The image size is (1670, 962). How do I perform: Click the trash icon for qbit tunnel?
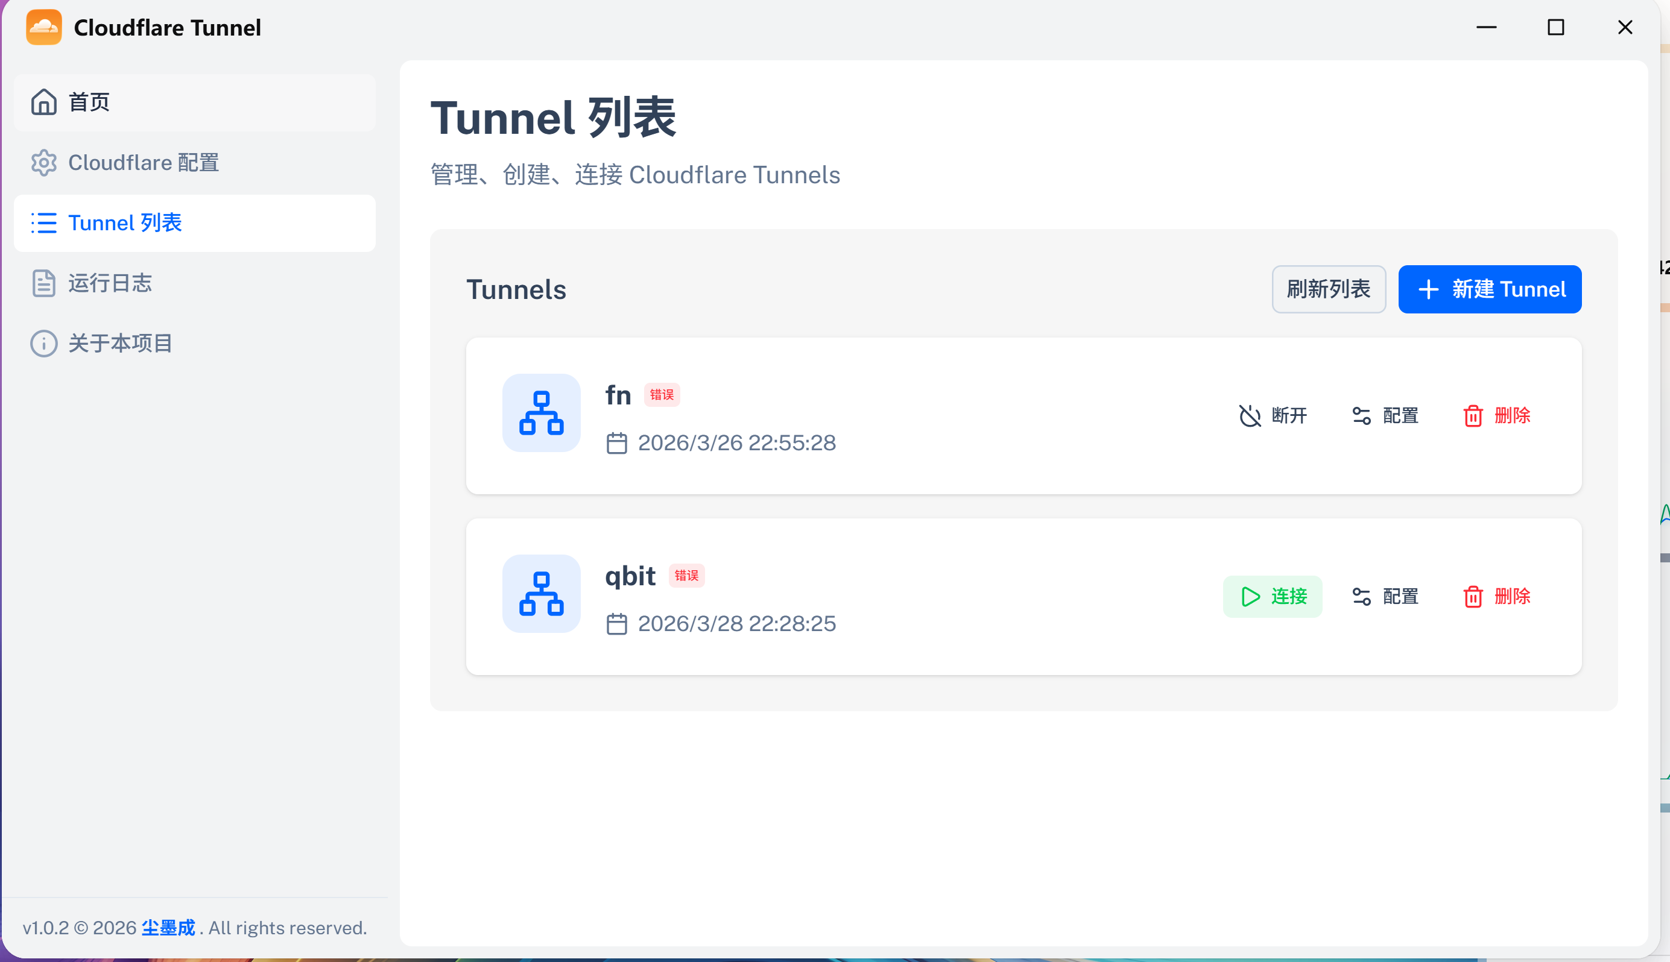tap(1472, 597)
